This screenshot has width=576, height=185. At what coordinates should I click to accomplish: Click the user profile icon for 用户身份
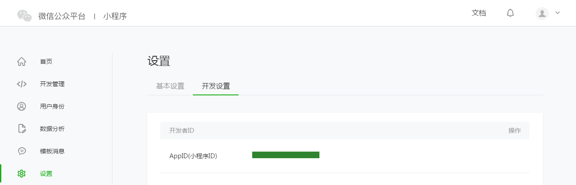coord(22,106)
